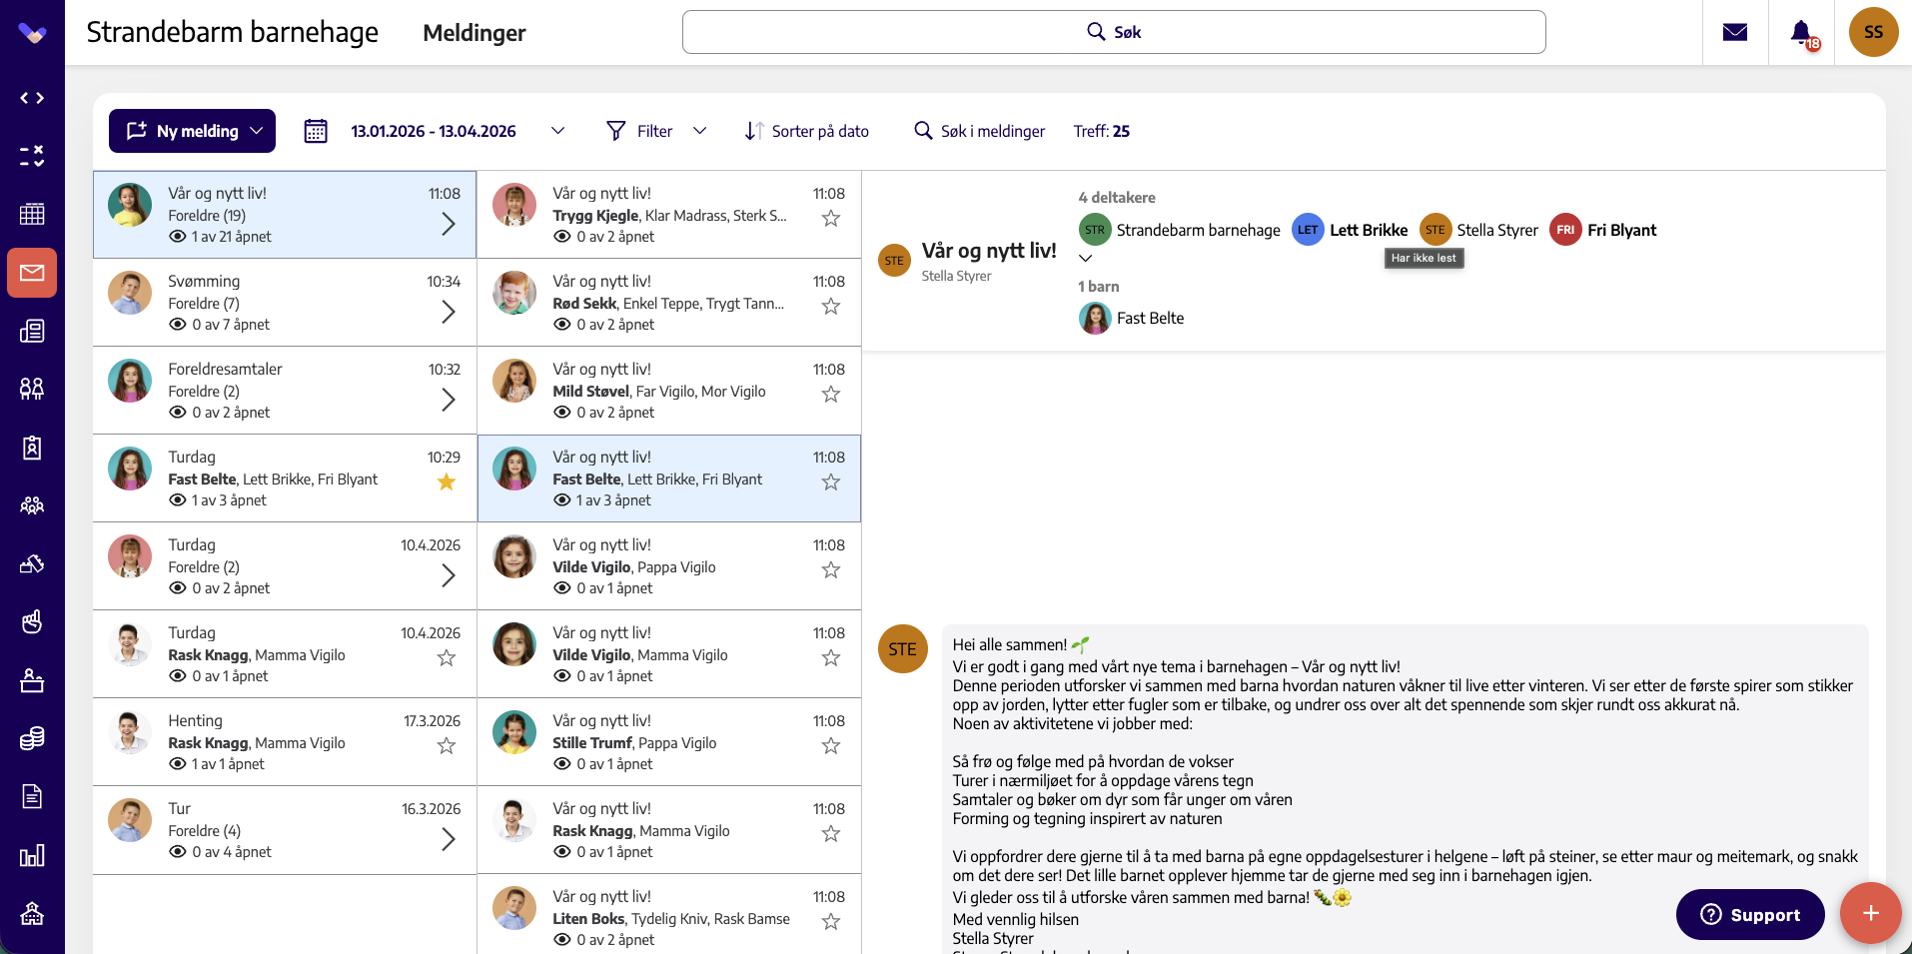Expand the sidebar with the arrows icon

[32, 98]
